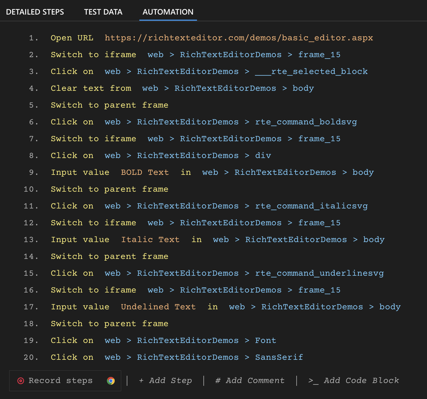The width and height of the screenshot is (427, 399).
Task: Click the Italic Text value in step 13
Action: coord(150,240)
